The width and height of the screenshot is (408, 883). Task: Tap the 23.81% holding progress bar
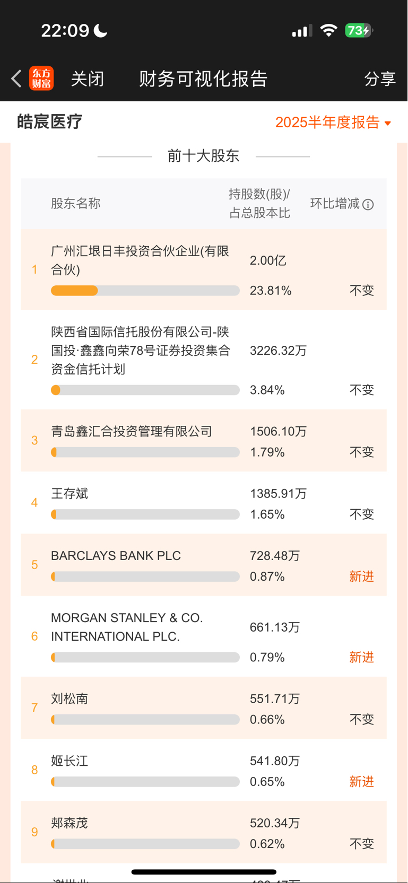pos(145,291)
